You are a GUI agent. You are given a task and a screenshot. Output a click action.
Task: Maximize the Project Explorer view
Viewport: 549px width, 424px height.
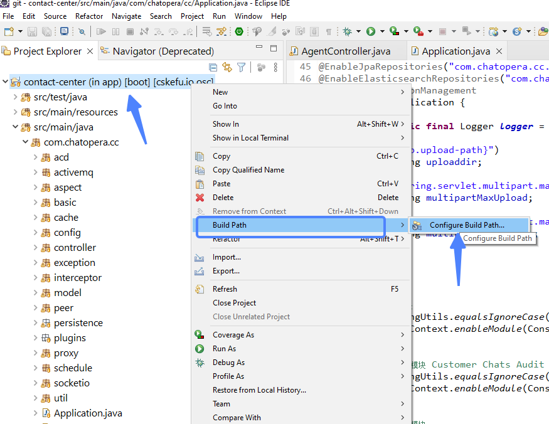(274, 48)
